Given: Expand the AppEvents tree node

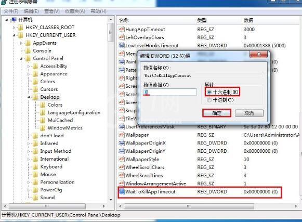Looking at the screenshot, I should pos(21,43).
